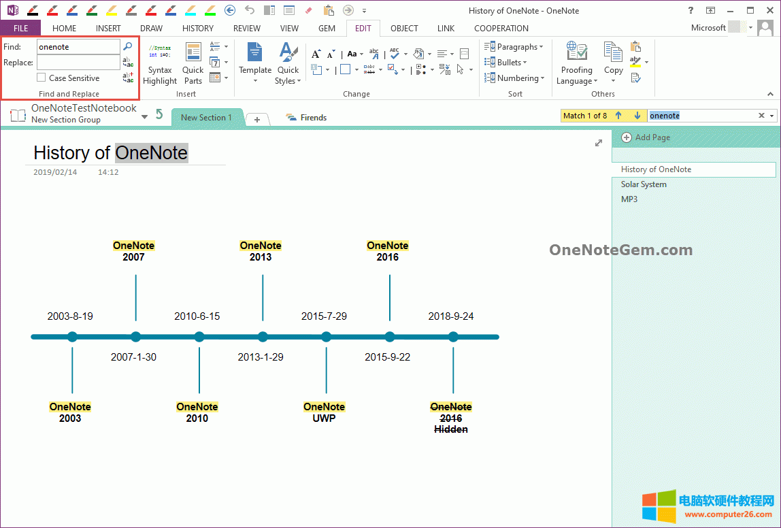The image size is (781, 528).
Task: Click the strikethrough text icon in Change group
Action: coord(371,69)
